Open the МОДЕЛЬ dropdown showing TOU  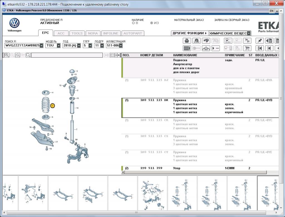(58, 46)
